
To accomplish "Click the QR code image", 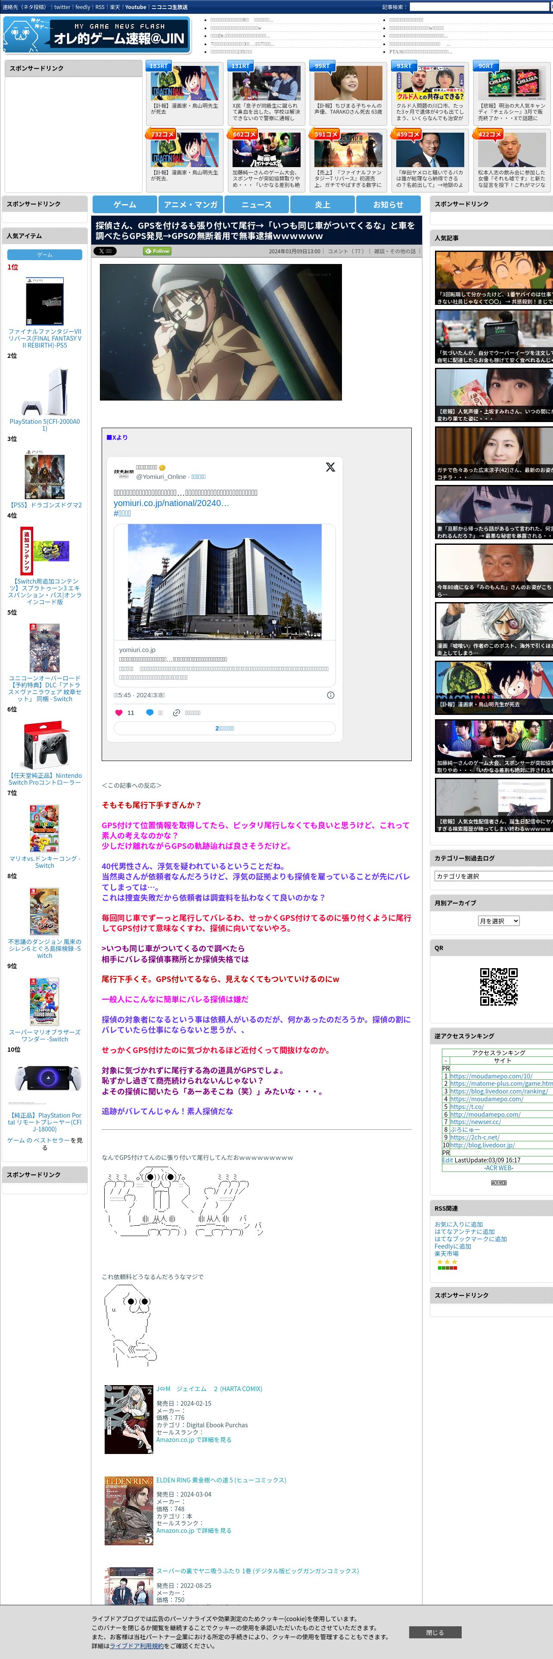I will click(499, 986).
